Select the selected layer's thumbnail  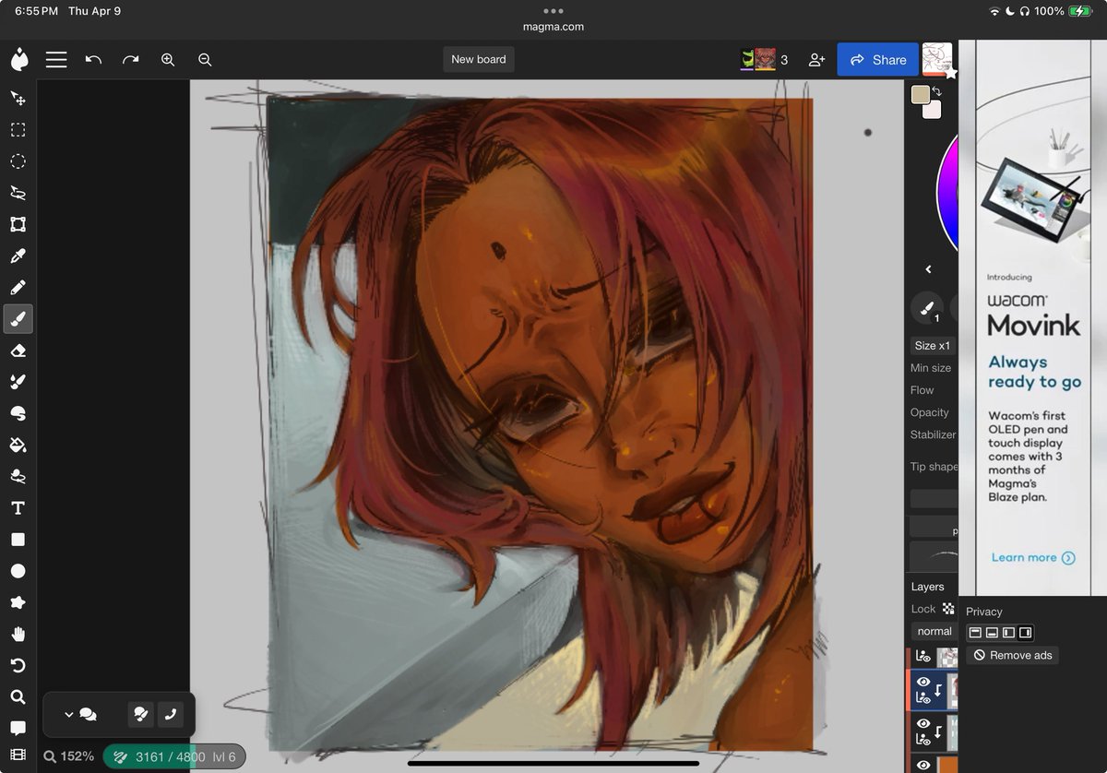[x=953, y=689]
